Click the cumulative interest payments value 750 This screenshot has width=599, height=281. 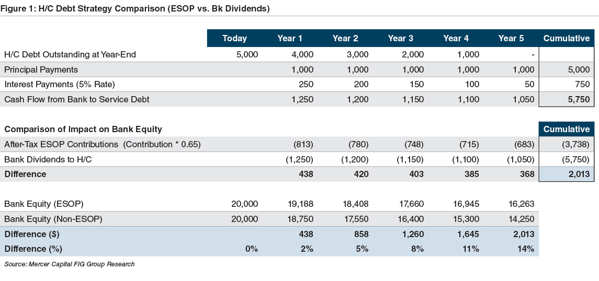point(582,84)
